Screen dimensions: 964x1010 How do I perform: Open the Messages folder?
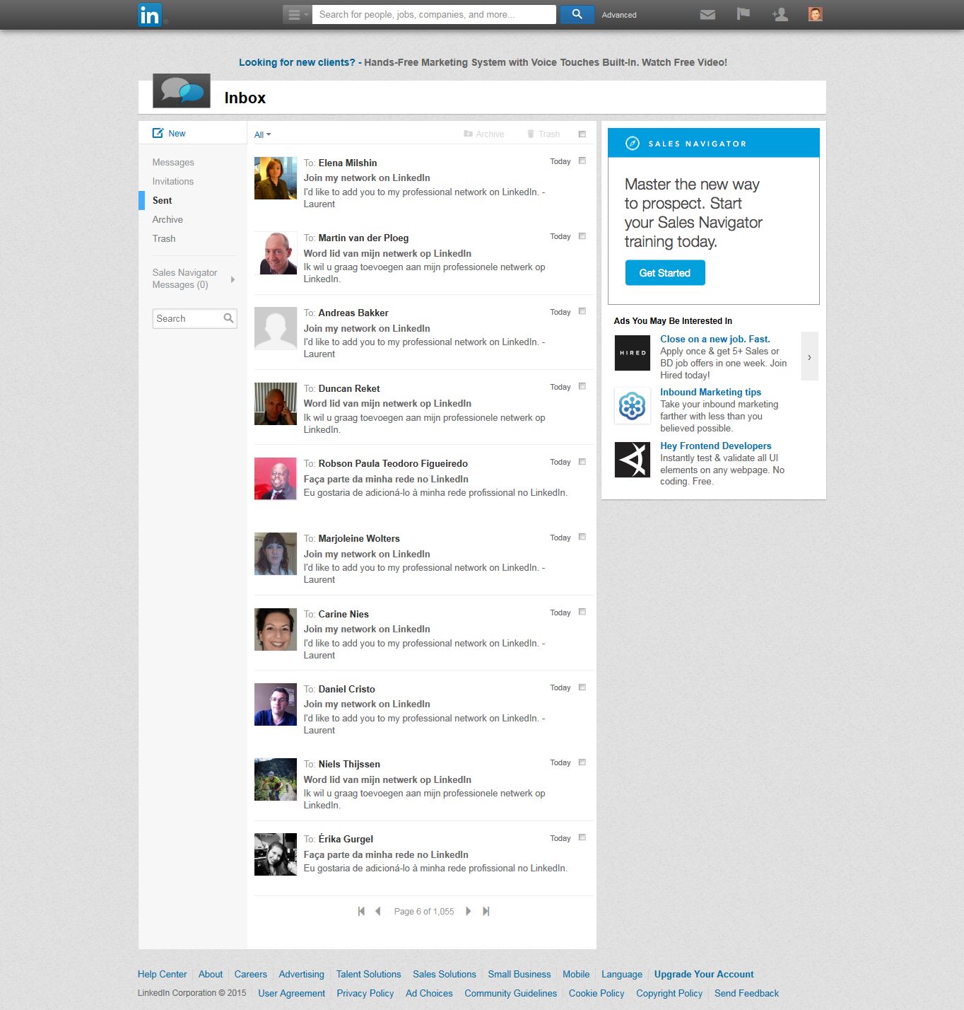pyautogui.click(x=173, y=163)
